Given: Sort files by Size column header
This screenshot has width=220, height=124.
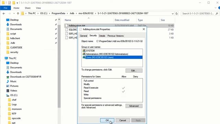Looking at the screenshot, I should tap(163, 20).
